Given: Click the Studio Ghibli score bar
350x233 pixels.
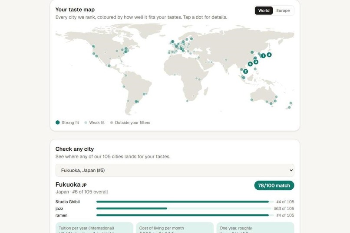Looking at the screenshot, I should [185, 202].
